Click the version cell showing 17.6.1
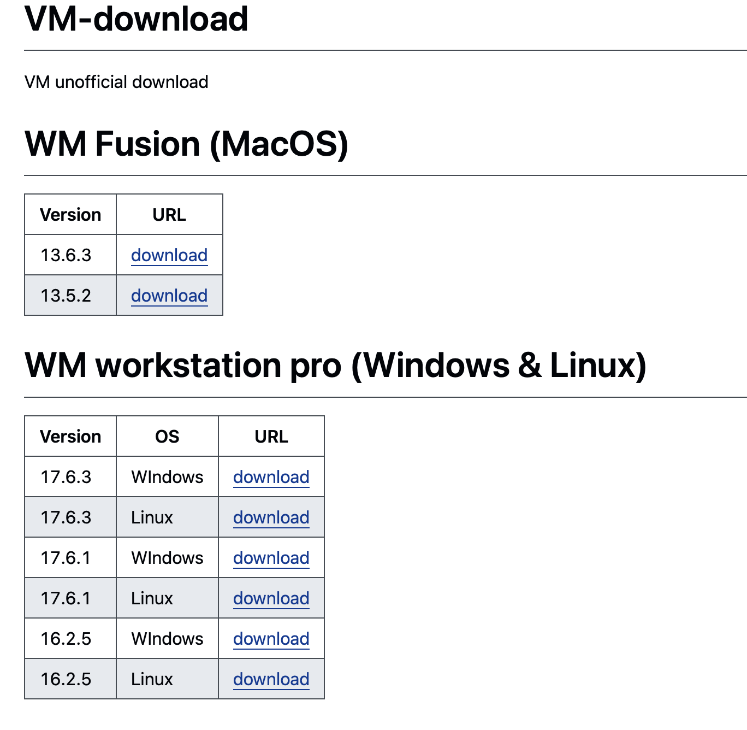Viewport: 747px width, 730px height. tap(70, 557)
